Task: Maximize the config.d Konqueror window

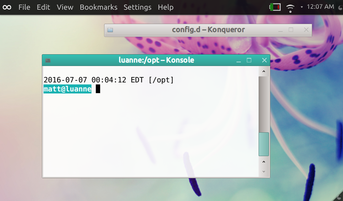Action: coord(291,30)
